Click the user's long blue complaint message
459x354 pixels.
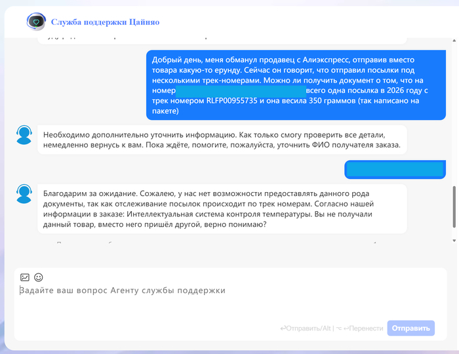pyautogui.click(x=290, y=85)
